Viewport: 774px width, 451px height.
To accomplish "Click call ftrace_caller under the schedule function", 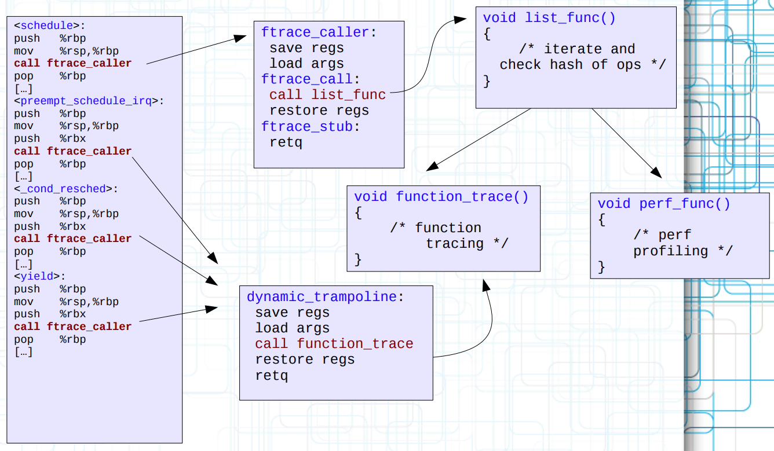I will [72, 63].
